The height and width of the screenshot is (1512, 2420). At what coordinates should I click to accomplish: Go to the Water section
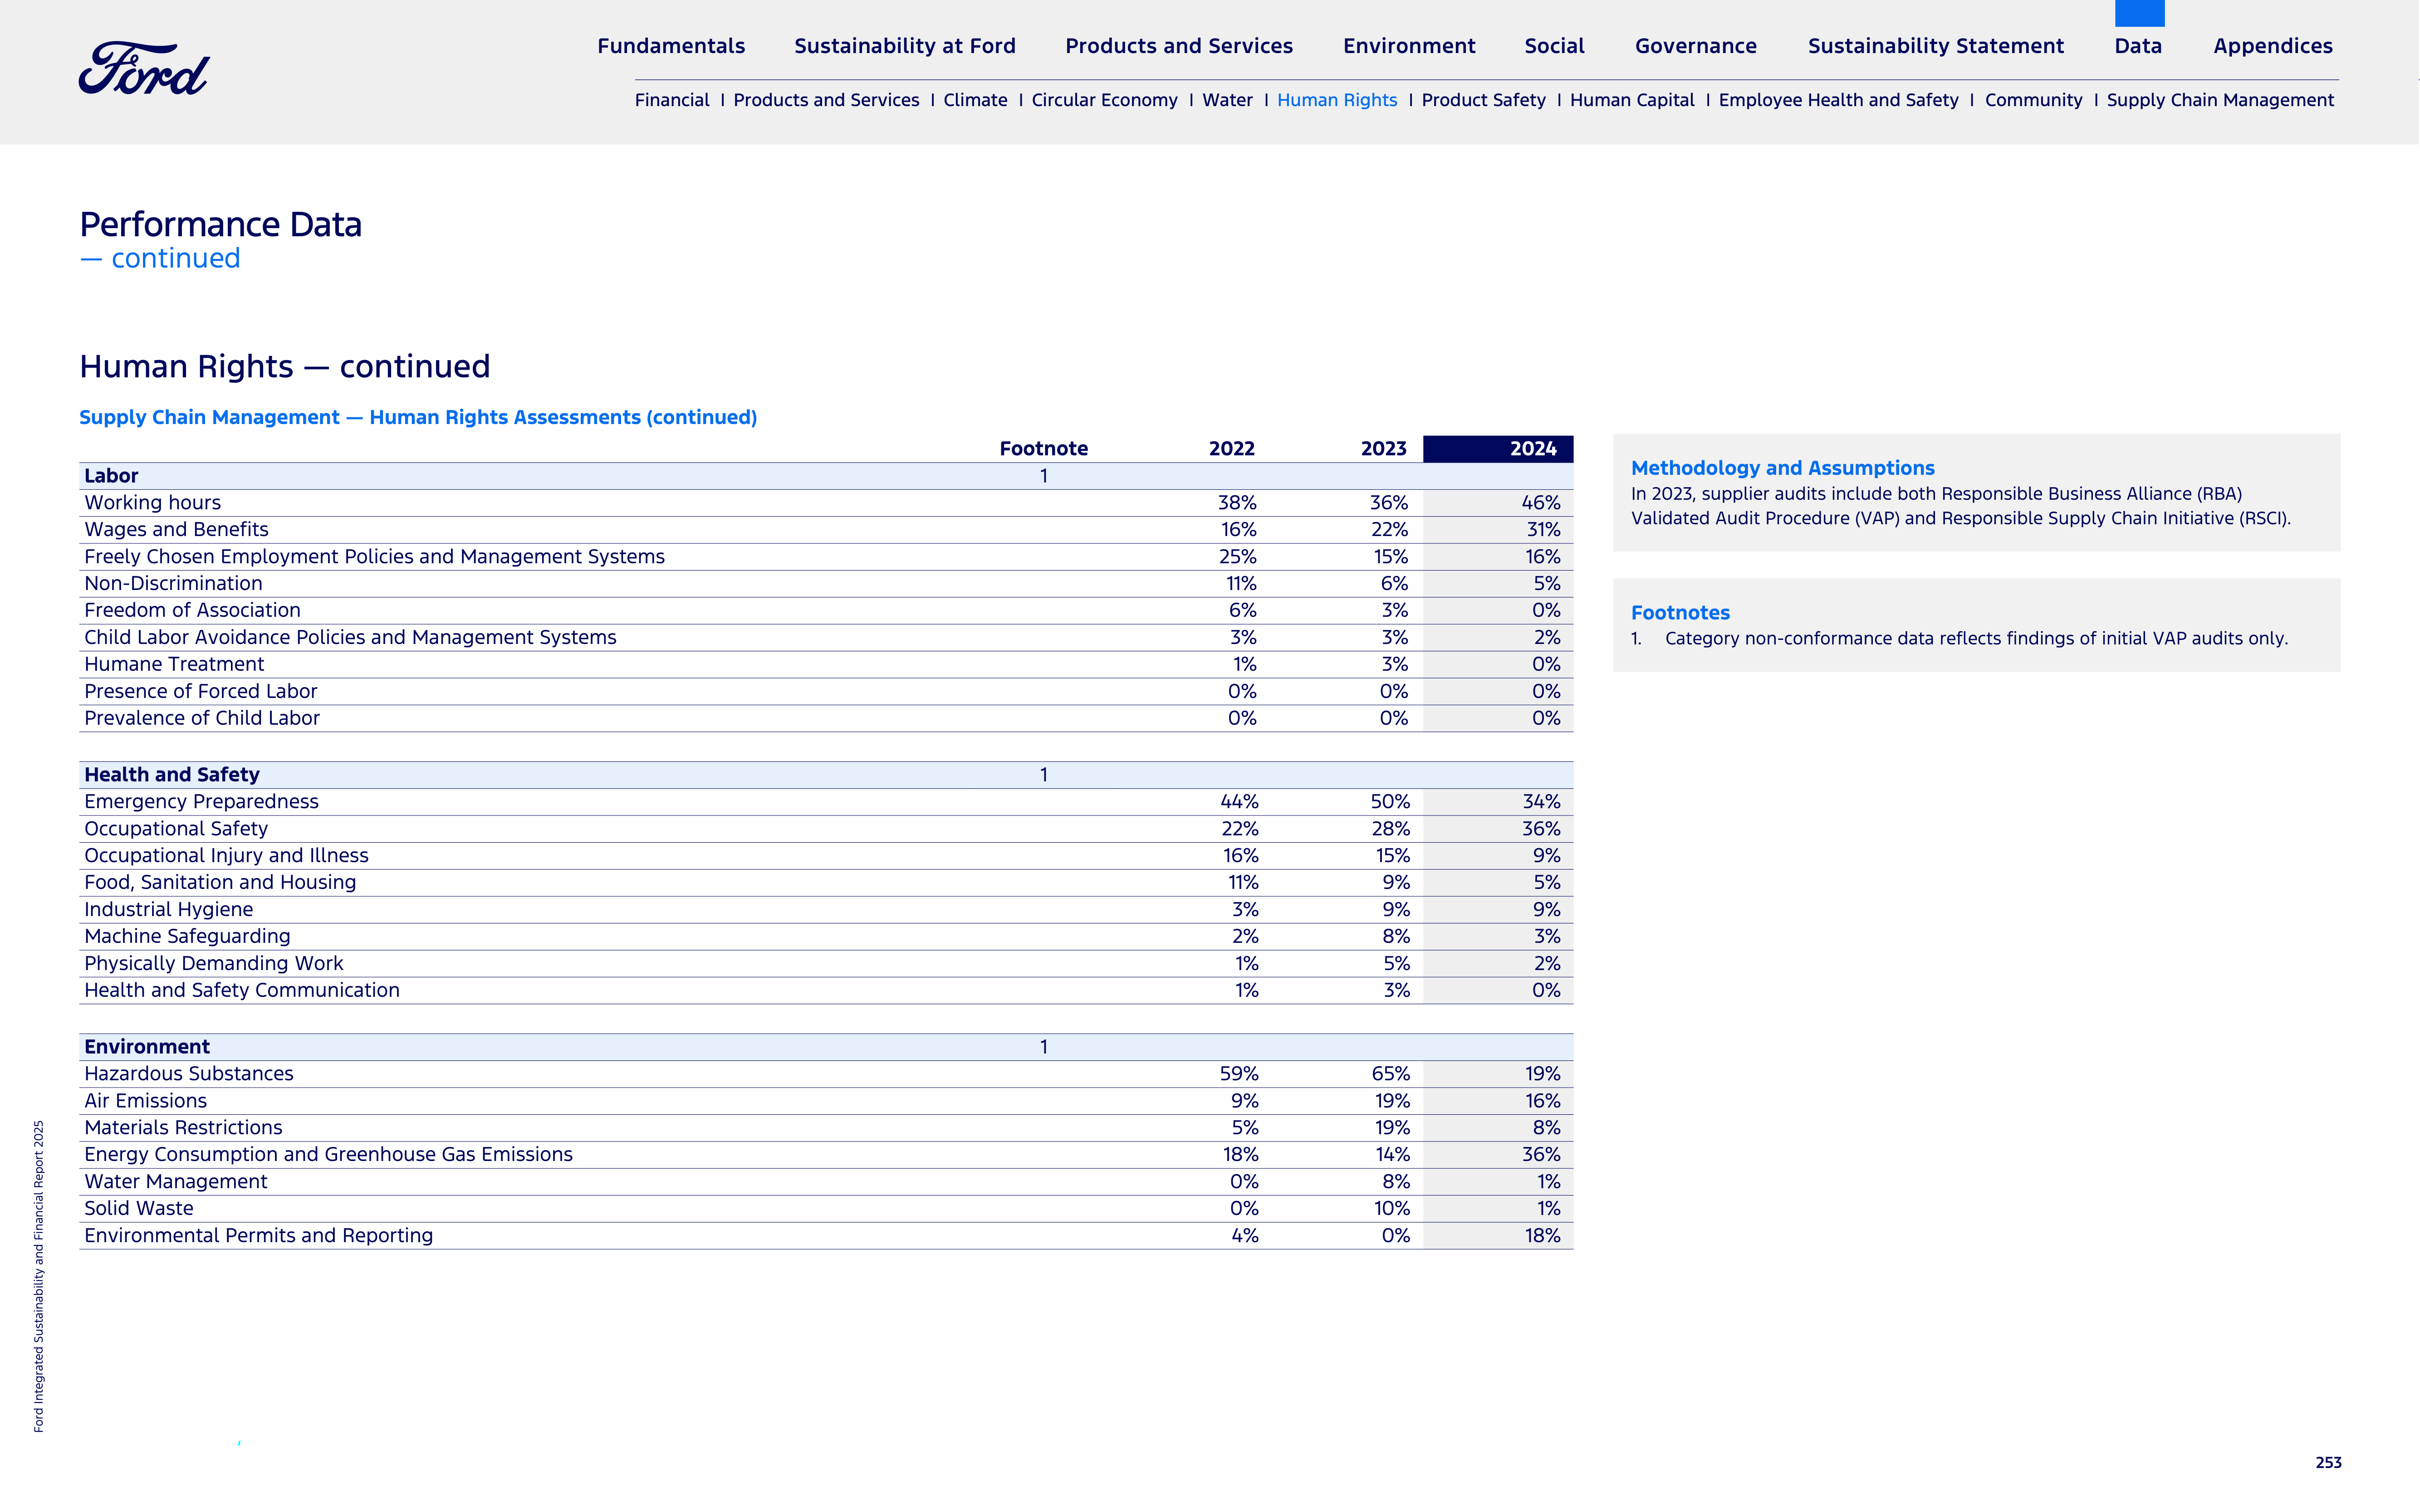click(1228, 100)
